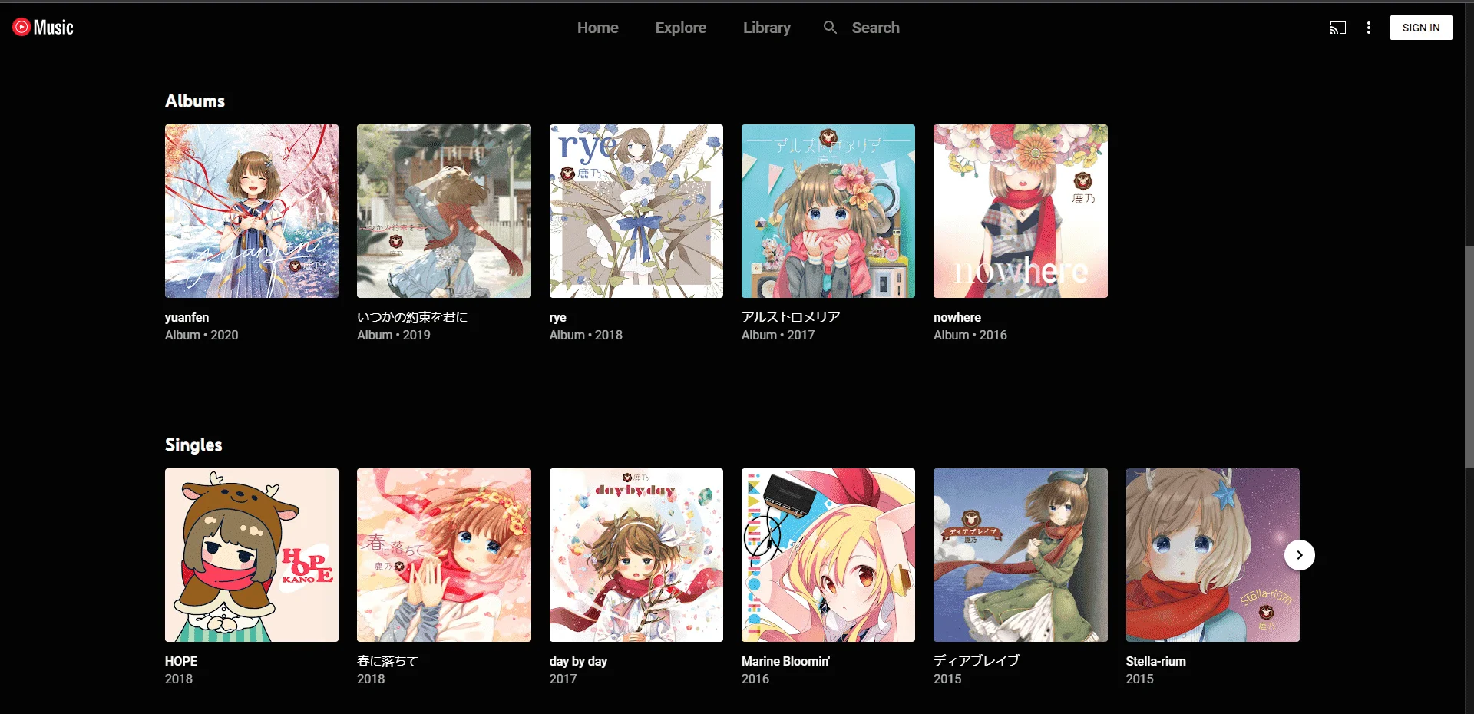Click the HOPE single title
This screenshot has width=1474, height=714.
point(181,661)
